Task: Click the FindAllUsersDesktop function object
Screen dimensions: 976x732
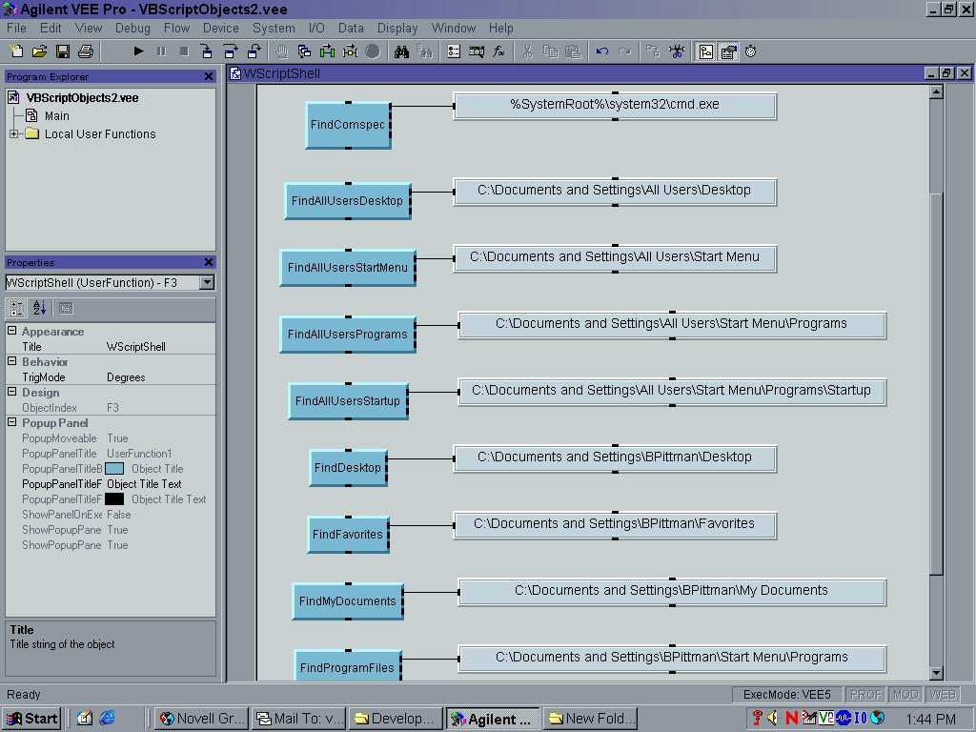Action: pyautogui.click(x=347, y=201)
